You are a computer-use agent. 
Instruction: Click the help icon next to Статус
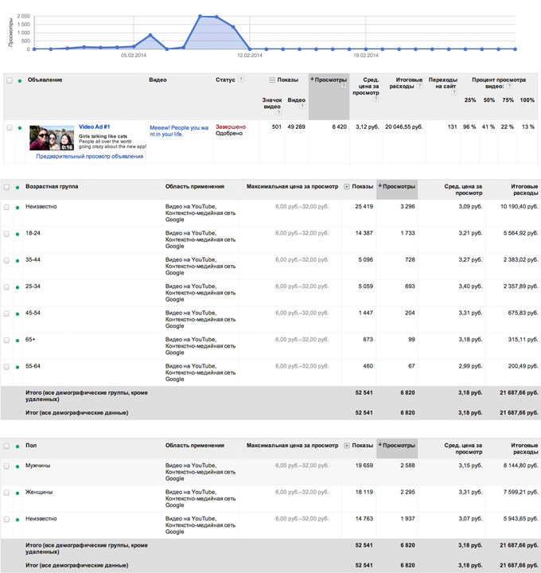241,80
